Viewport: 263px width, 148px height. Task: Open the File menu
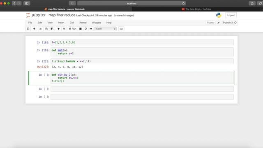click(30, 23)
